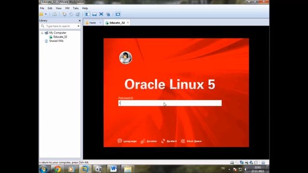Take a snapshot of the virtual machine
Screen dimensions: 308x173
click(x=64, y=14)
